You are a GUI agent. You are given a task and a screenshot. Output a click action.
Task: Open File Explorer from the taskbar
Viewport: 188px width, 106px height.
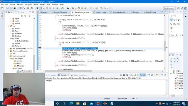78,103
